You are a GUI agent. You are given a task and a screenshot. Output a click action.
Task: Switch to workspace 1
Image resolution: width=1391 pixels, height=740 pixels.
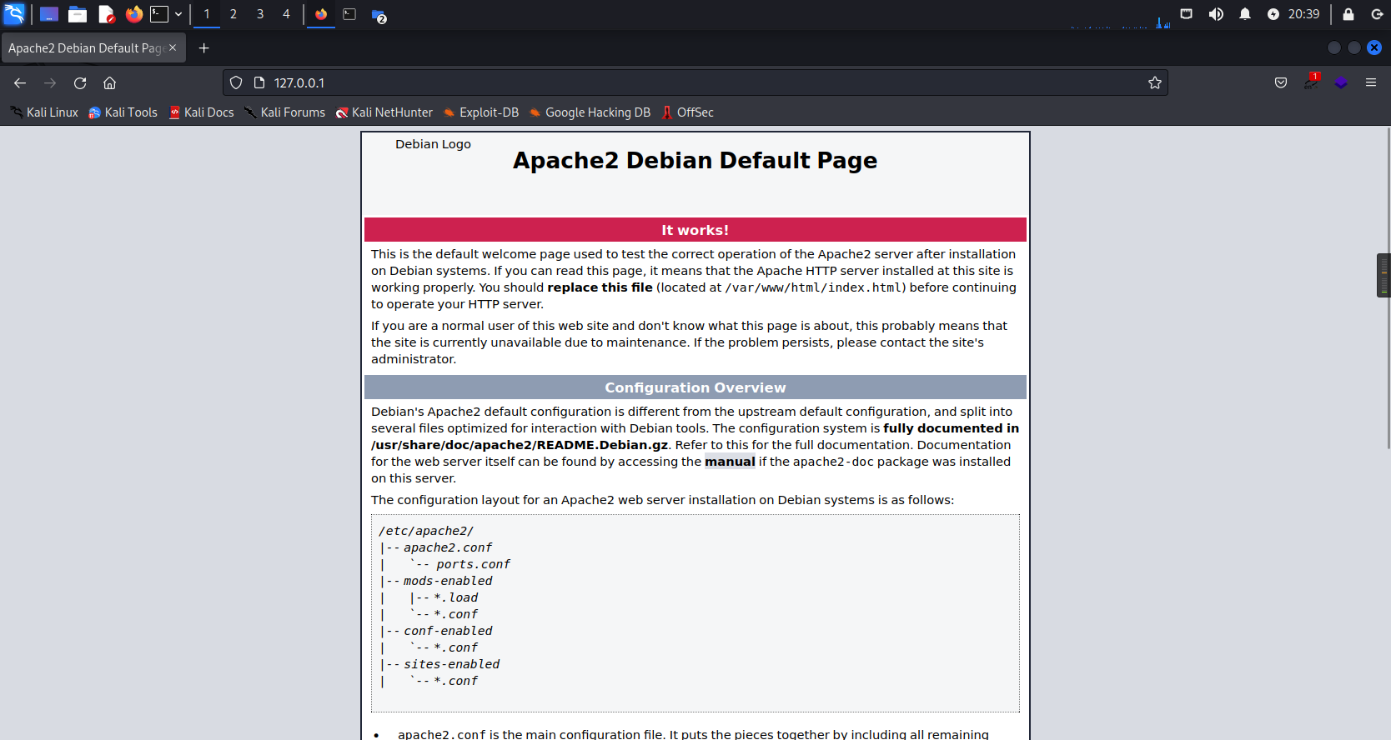pyautogui.click(x=207, y=14)
